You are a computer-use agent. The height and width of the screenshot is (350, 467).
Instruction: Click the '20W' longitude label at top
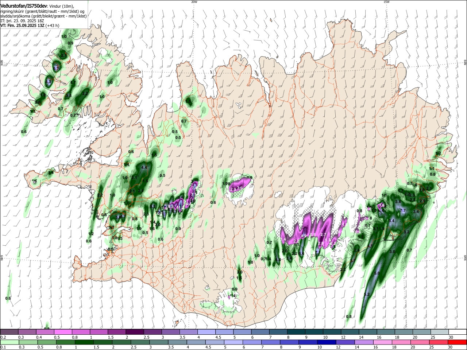pyautogui.click(x=194, y=2)
